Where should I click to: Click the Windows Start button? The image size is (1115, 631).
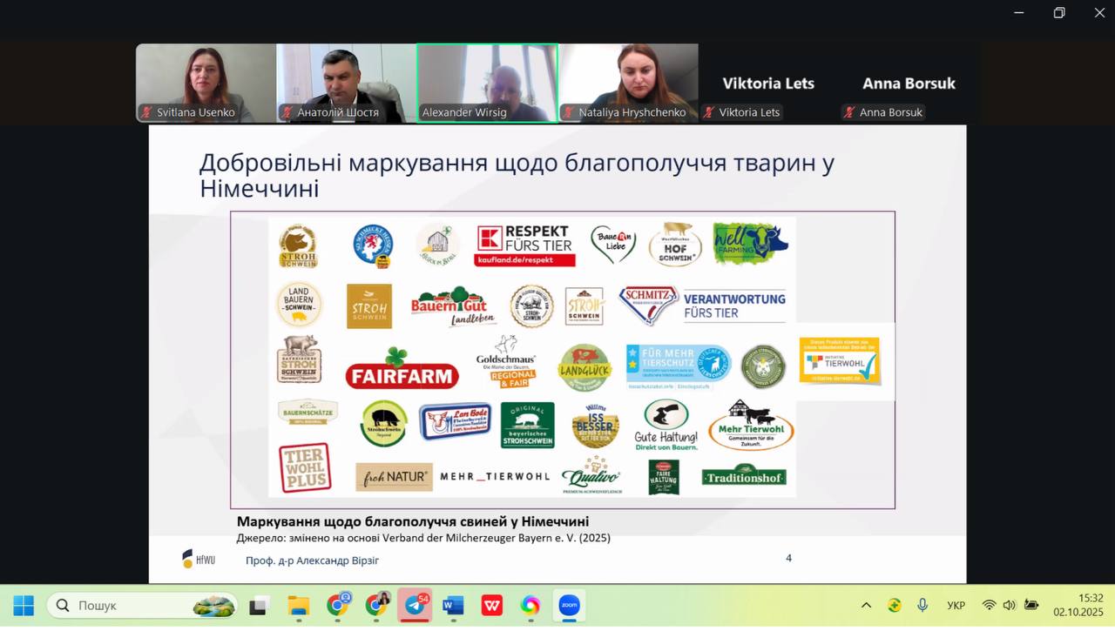[x=24, y=606]
